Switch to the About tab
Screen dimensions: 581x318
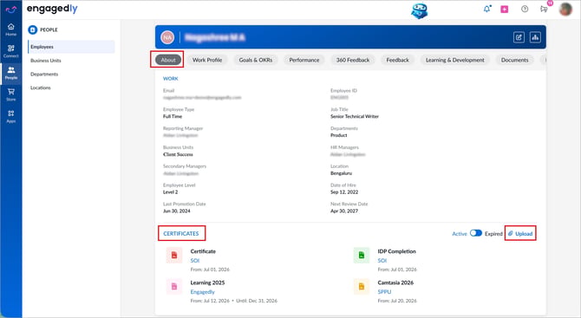pyautogui.click(x=168, y=60)
